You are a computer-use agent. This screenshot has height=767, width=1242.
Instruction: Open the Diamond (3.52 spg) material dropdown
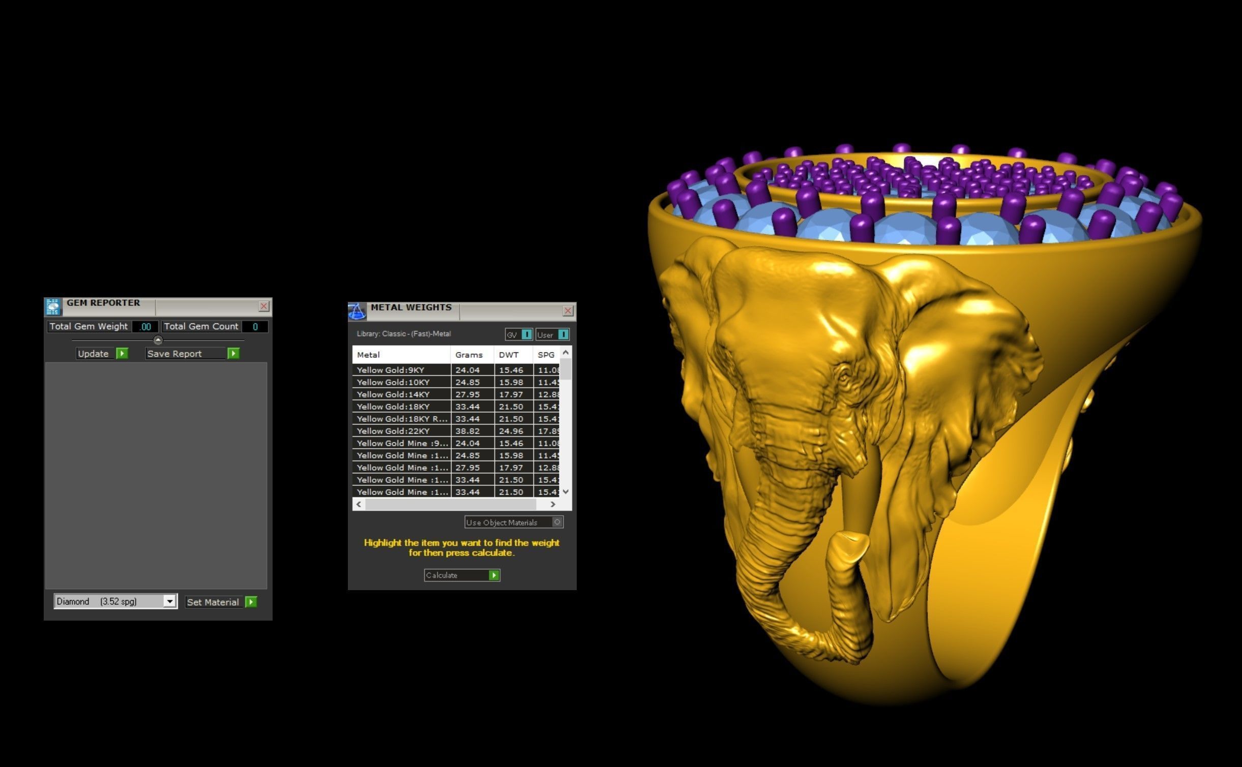(x=115, y=601)
